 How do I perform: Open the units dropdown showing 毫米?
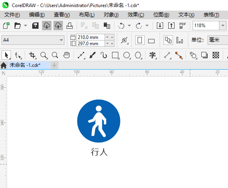click(x=218, y=40)
